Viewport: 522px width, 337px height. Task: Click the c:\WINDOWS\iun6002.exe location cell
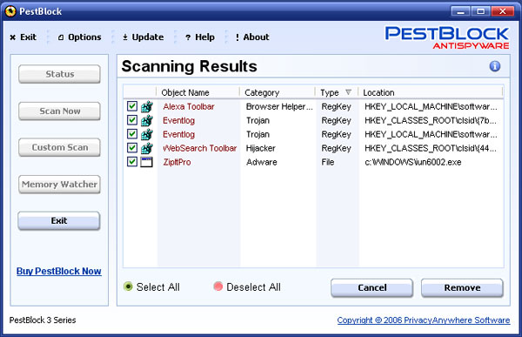coord(413,162)
